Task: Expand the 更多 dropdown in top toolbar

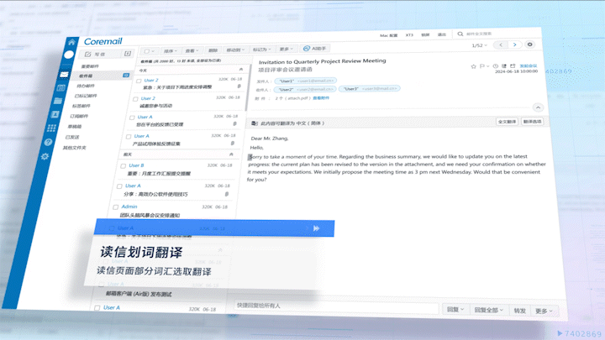Action: 288,49
